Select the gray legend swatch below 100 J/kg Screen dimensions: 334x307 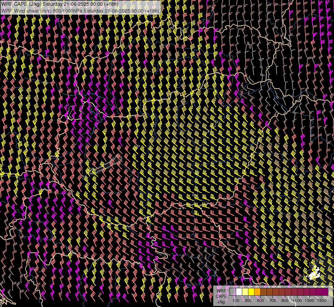233,292
